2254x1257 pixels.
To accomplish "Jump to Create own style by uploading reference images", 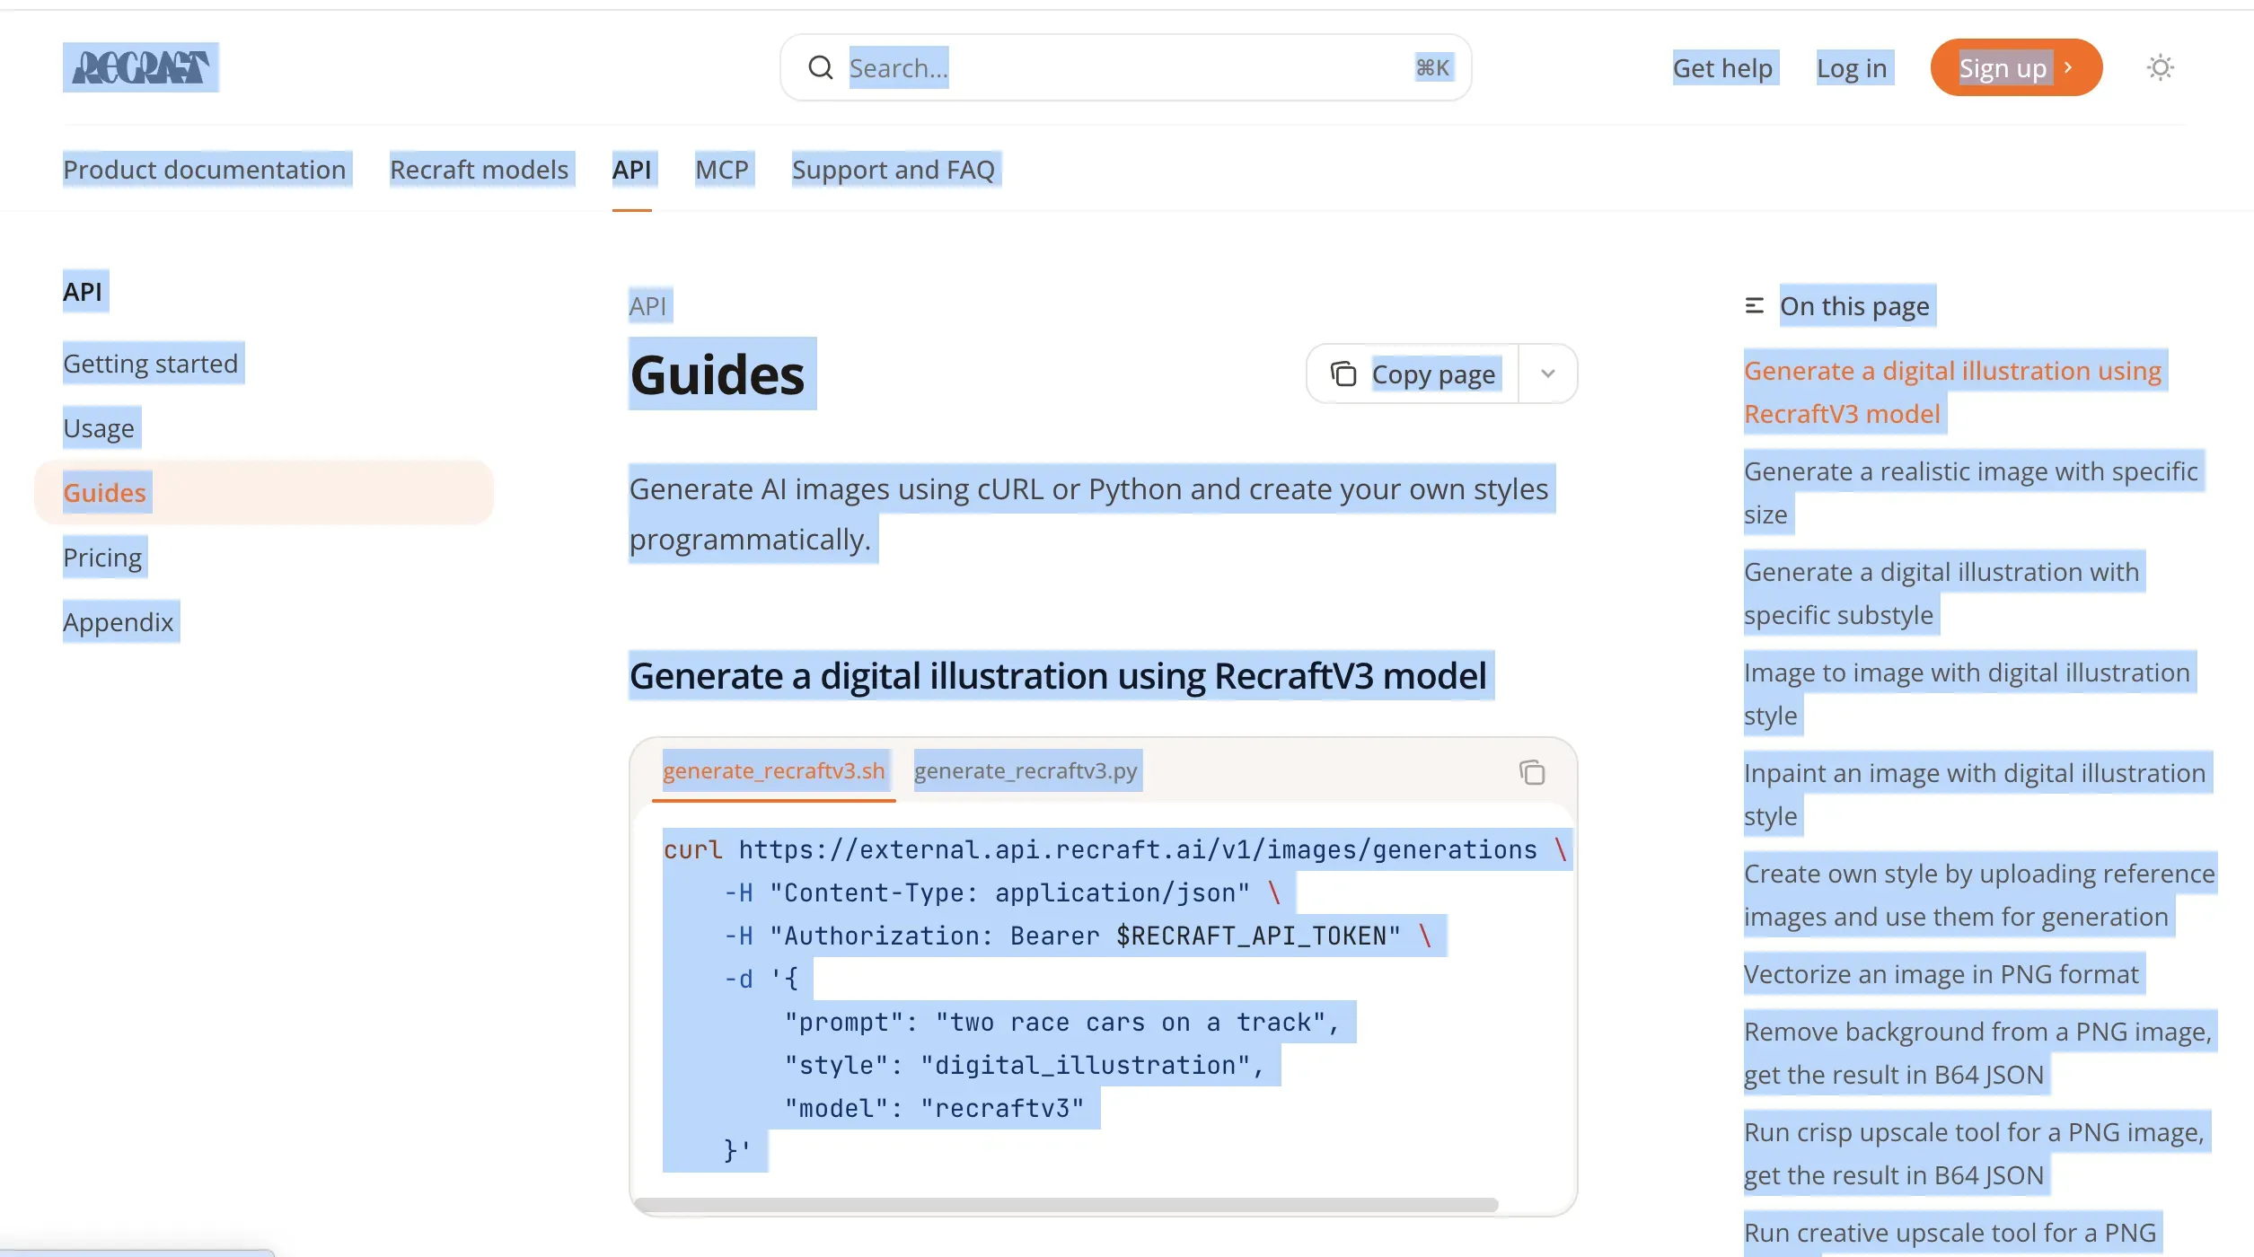I will (1979, 895).
